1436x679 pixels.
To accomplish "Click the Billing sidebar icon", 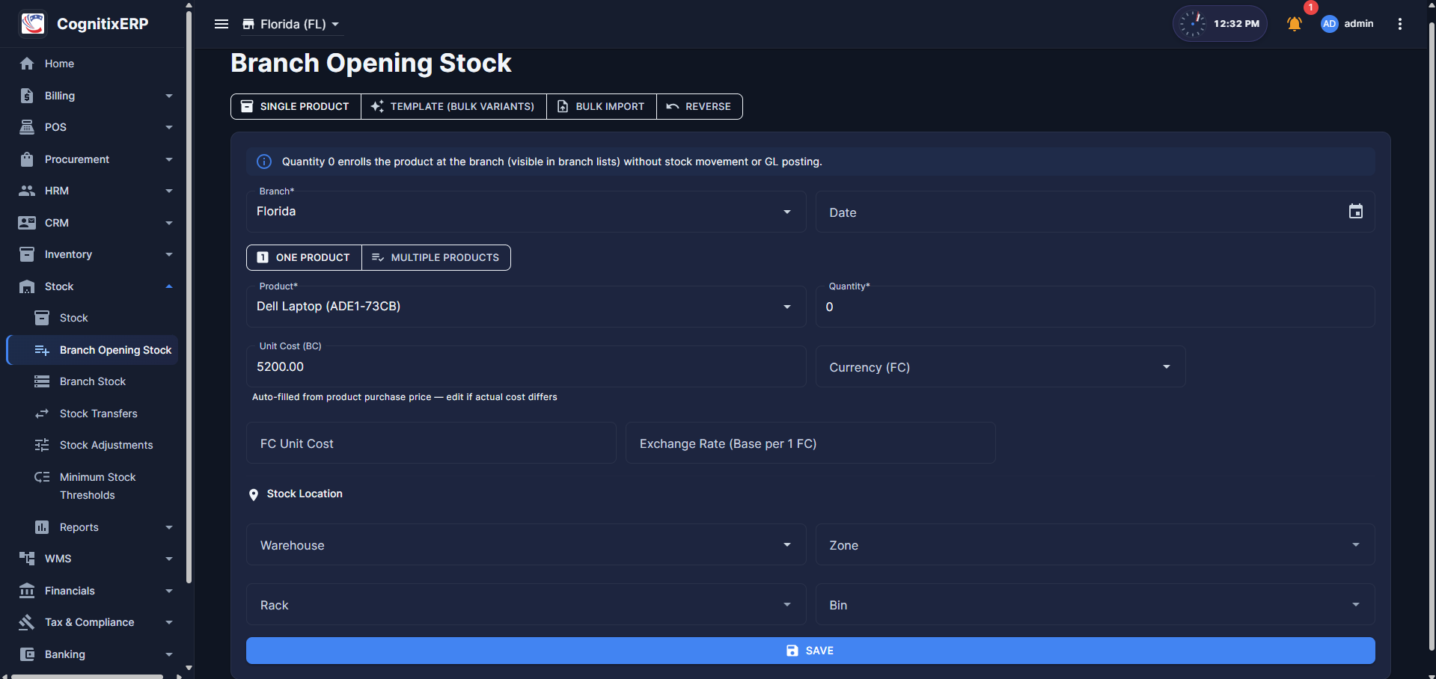I will (x=27, y=96).
